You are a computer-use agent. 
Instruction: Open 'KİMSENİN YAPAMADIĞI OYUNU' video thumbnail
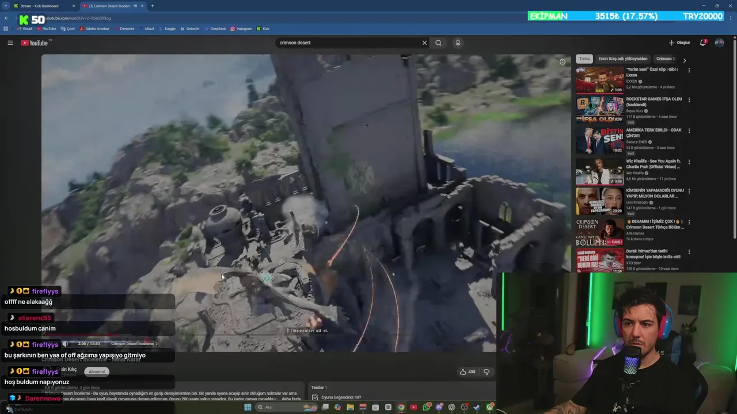pos(600,201)
